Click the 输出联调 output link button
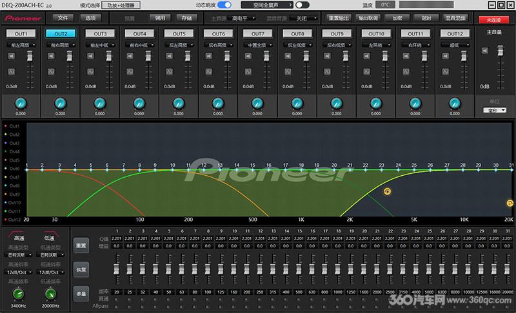Viewport: 516px width, 313px height. click(x=368, y=18)
